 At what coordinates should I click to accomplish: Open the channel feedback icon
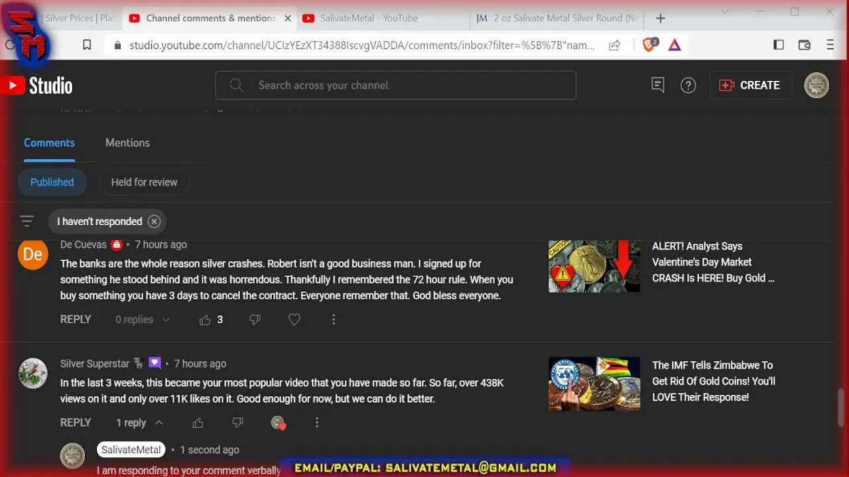[x=658, y=85]
